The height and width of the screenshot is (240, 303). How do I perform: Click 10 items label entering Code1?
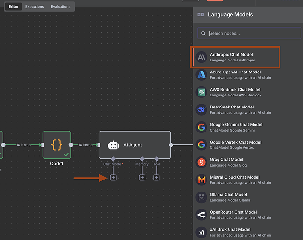tap(24, 145)
